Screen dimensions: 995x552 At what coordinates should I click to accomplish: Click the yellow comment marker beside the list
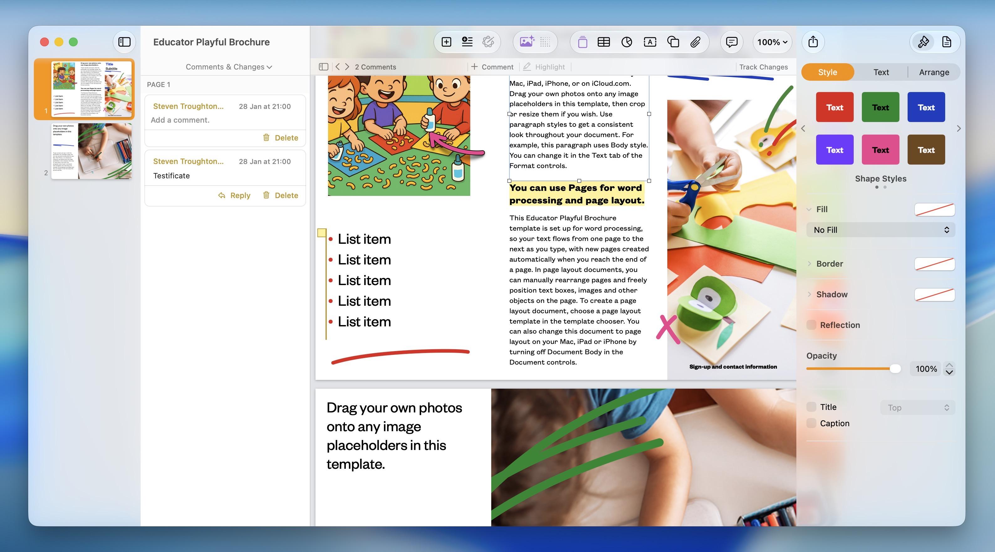pos(321,233)
